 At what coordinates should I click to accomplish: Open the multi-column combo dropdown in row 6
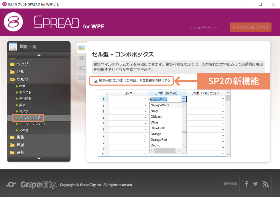click(223, 130)
